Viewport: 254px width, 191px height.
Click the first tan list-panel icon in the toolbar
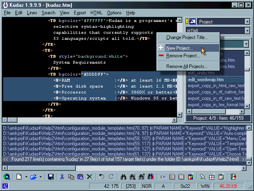(172, 177)
